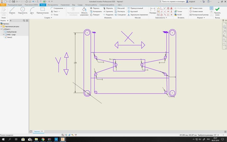Click Область штриховки hatch tool

coord(84,11)
